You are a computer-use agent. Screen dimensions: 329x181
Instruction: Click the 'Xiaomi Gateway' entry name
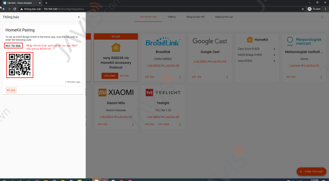pyautogui.click(x=116, y=110)
